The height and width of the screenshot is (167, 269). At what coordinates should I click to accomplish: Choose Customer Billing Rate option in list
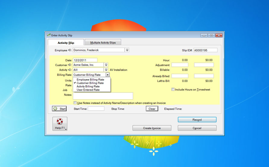pyautogui.click(x=90, y=83)
